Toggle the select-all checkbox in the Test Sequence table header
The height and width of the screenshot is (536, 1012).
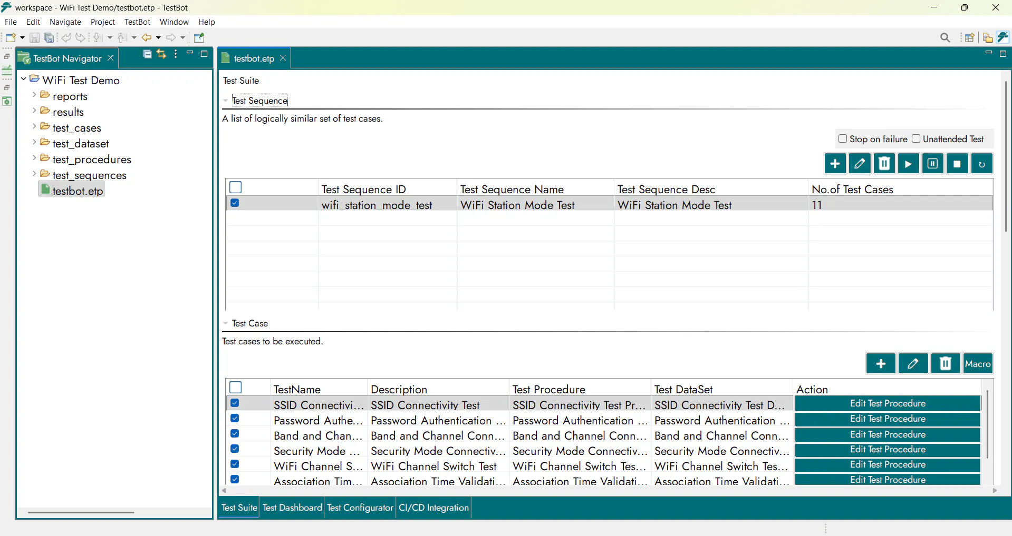(236, 187)
